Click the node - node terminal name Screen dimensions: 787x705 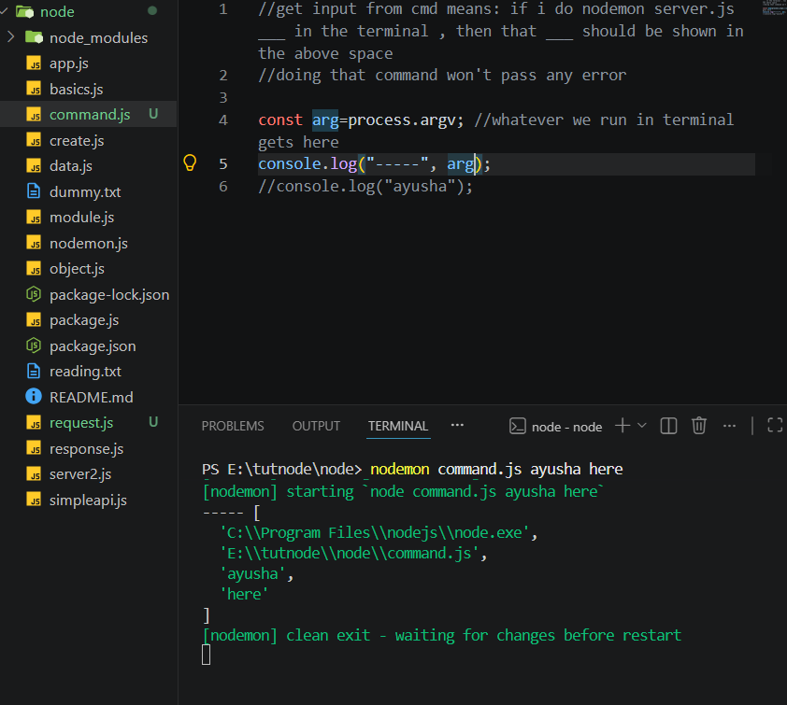(566, 427)
